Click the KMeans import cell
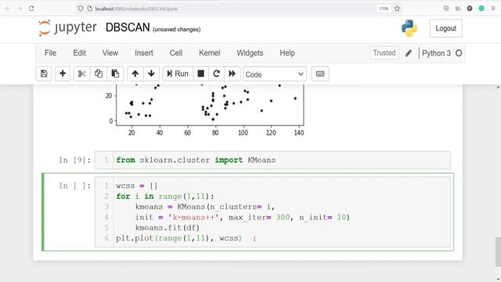501x282 pixels. (272, 160)
